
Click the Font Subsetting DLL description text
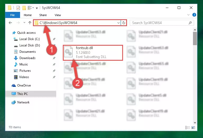click(x=91, y=57)
